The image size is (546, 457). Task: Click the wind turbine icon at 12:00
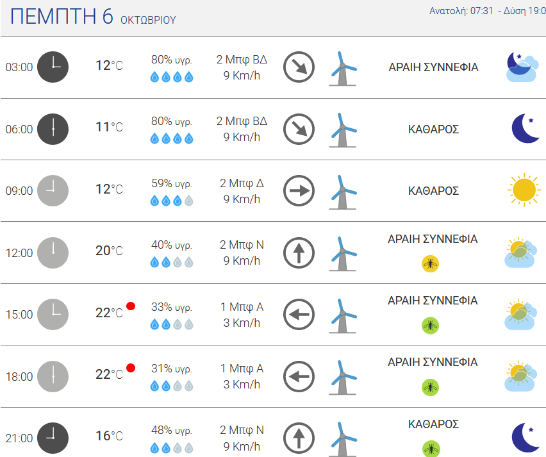click(x=343, y=254)
